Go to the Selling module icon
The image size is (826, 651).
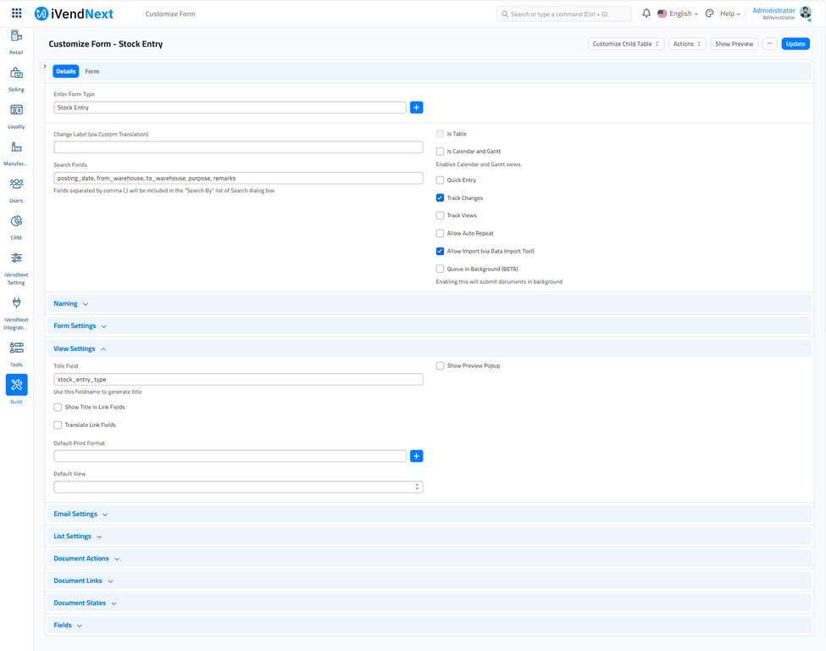(16, 74)
